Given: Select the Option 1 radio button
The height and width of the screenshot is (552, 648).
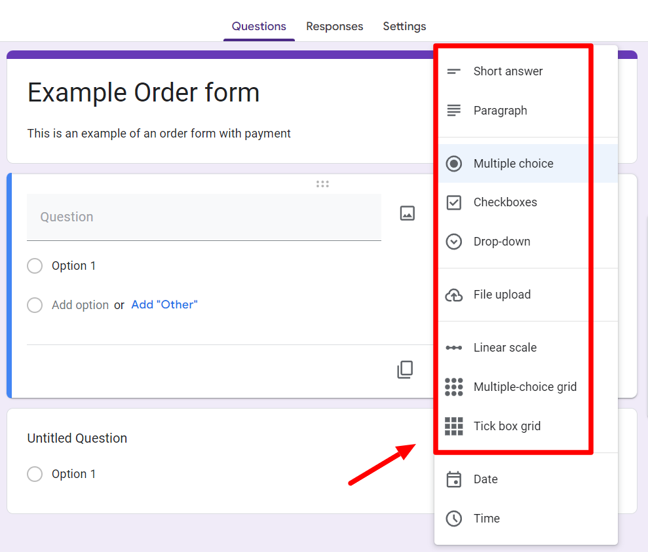Looking at the screenshot, I should click(35, 266).
